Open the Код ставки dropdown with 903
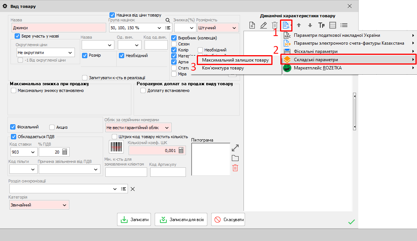The height and width of the screenshot is (241, 417). pyautogui.click(x=32, y=152)
